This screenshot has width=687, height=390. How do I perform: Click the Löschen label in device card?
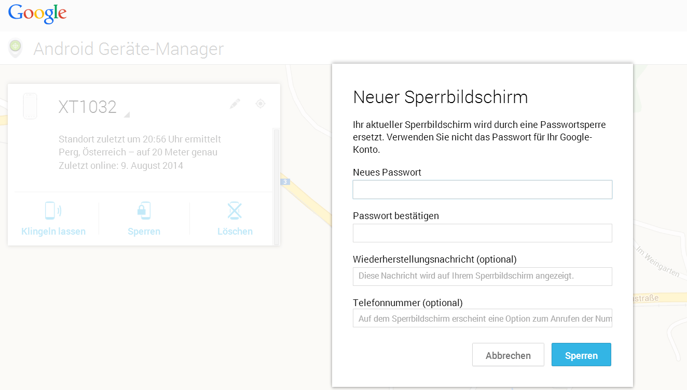pos(235,232)
